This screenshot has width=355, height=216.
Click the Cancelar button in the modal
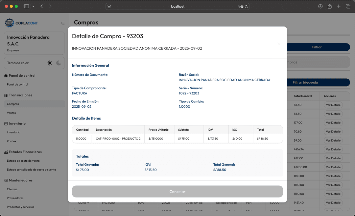(x=177, y=191)
